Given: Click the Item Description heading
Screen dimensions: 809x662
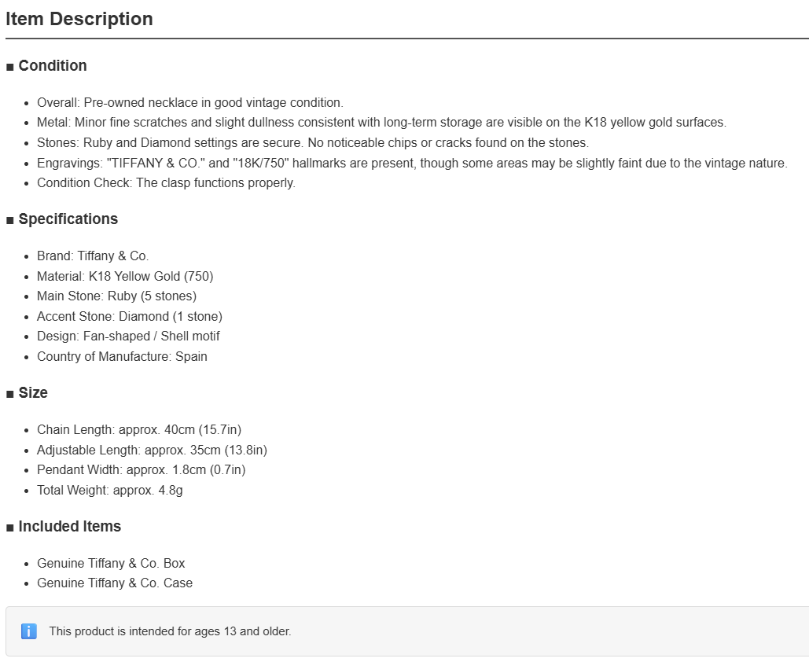Looking at the screenshot, I should (79, 19).
